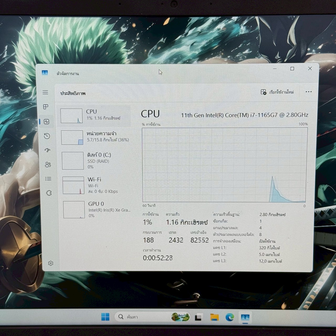Click the uptime value 0:00:52:28
Viewport: 336px width, 336px height.
click(x=158, y=258)
